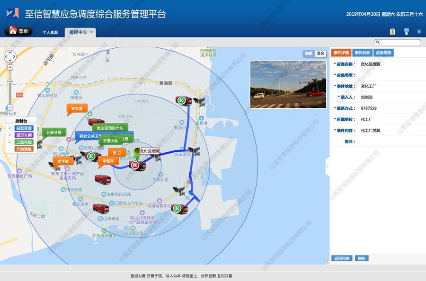Select the 起 start marker near 中港购物中心
The width and height of the screenshot is (426, 281).
pyautogui.click(x=177, y=208)
